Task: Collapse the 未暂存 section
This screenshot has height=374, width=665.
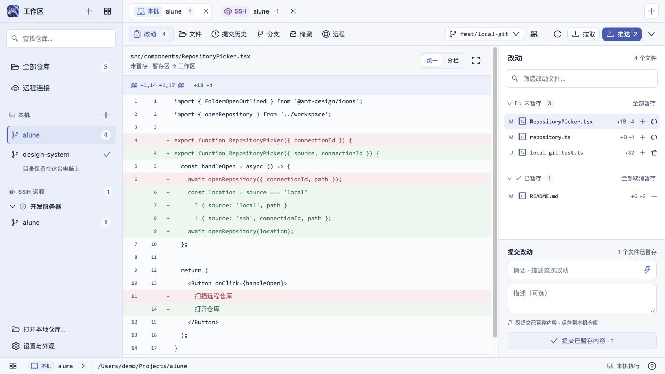Action: [510, 103]
